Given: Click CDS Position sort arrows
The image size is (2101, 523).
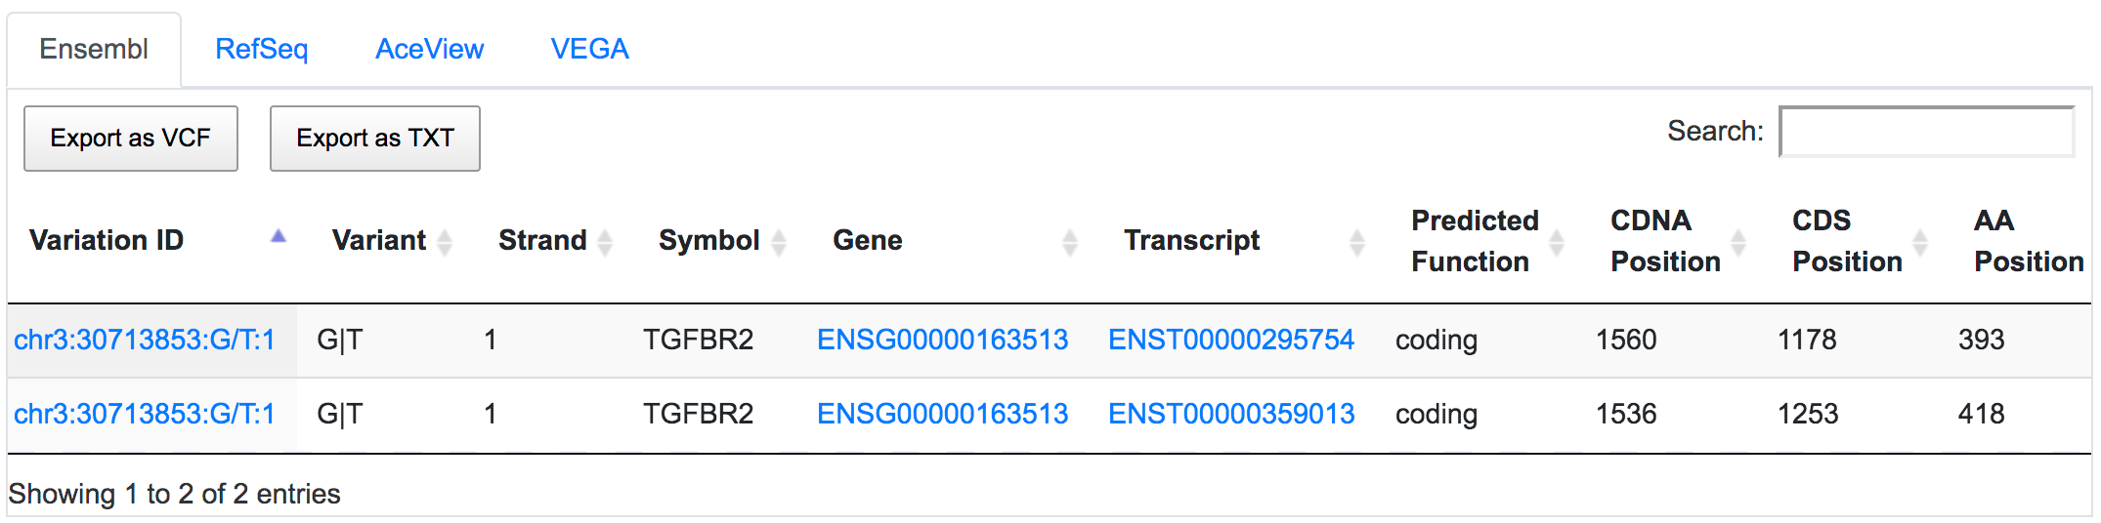Looking at the screenshot, I should tap(1920, 241).
